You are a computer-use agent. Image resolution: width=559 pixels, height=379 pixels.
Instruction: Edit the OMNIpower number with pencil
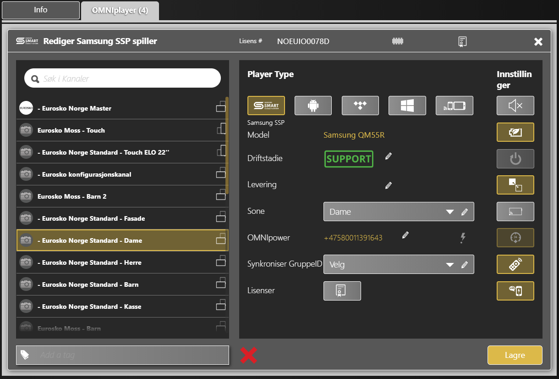(x=405, y=235)
